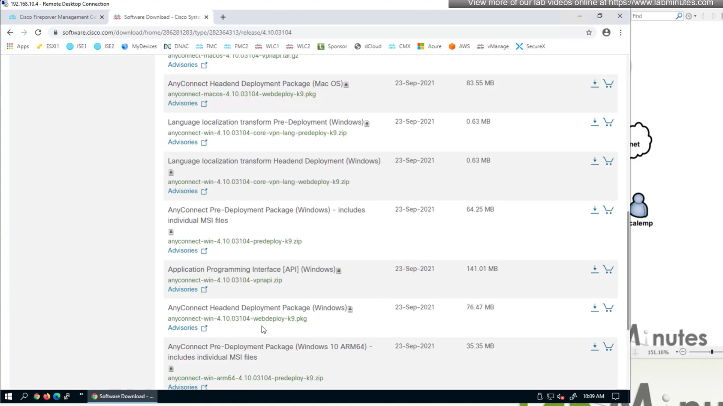Click the browser address bar URL
The height and width of the screenshot is (406, 723).
click(177, 32)
